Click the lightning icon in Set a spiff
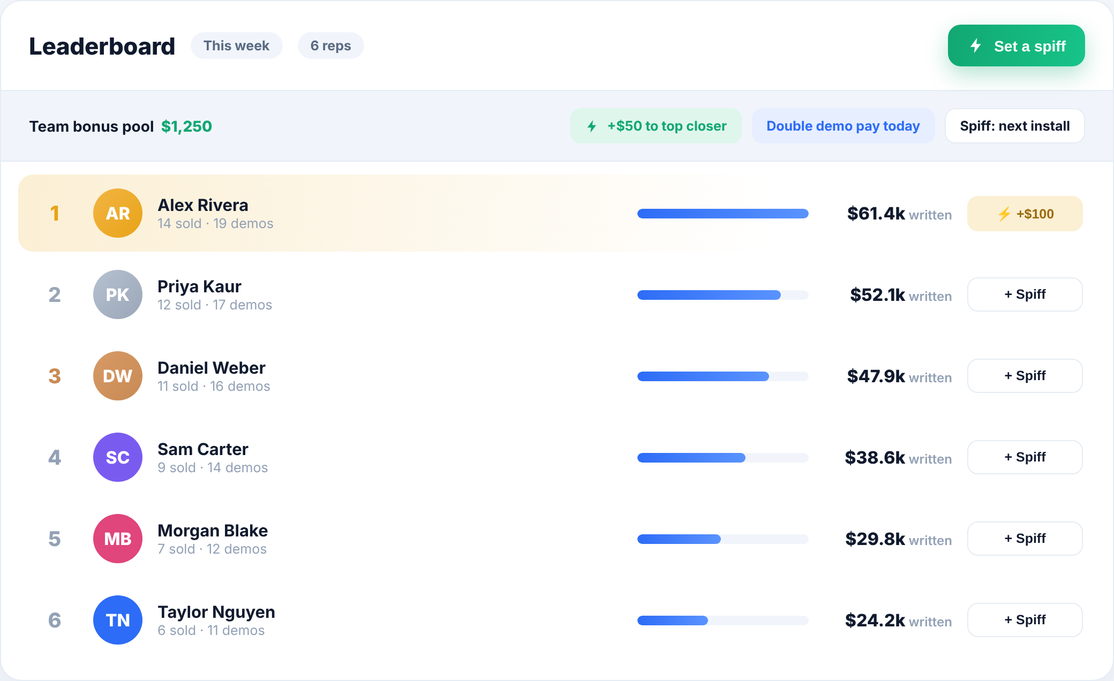 976,46
